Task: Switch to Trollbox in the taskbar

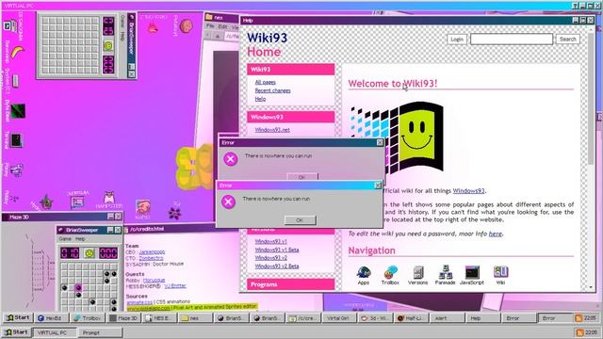Action: tap(88, 318)
